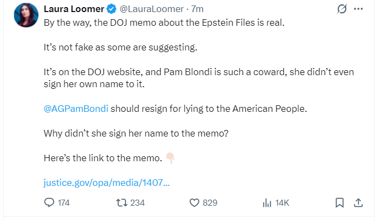379x221 pixels.
Task: Click the reply speech bubble icon
Action: 49,203
